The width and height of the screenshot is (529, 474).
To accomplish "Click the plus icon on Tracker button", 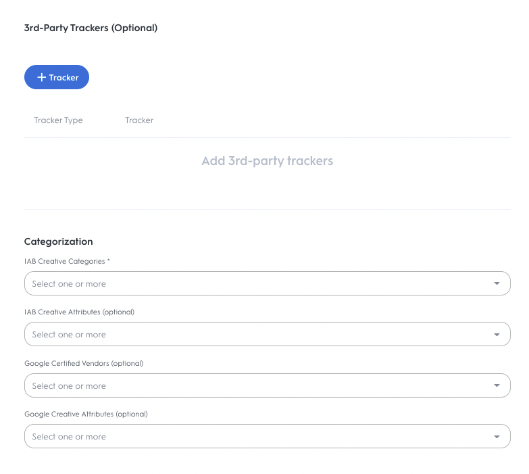I will pos(42,78).
